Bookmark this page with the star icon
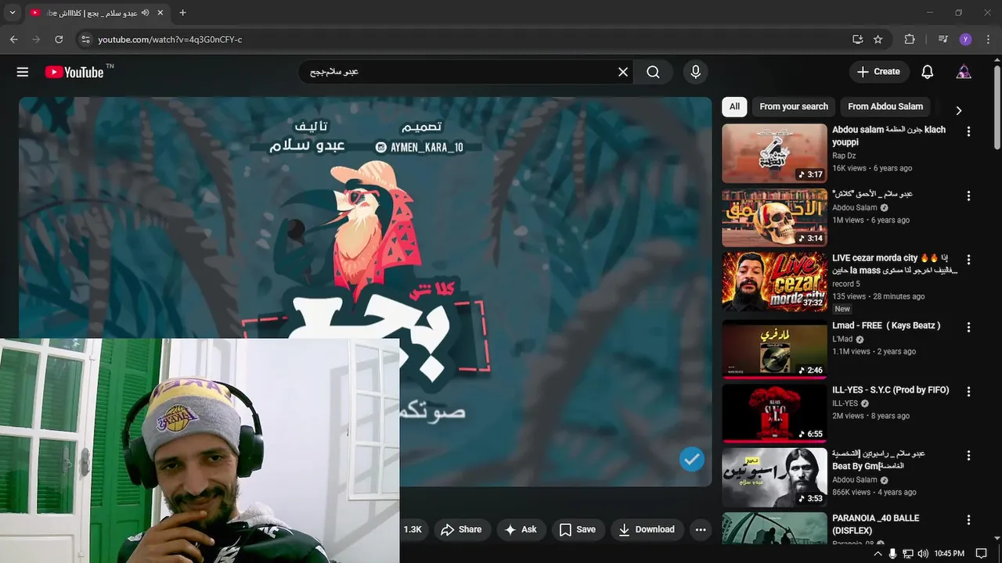This screenshot has width=1002, height=563. coord(878,39)
